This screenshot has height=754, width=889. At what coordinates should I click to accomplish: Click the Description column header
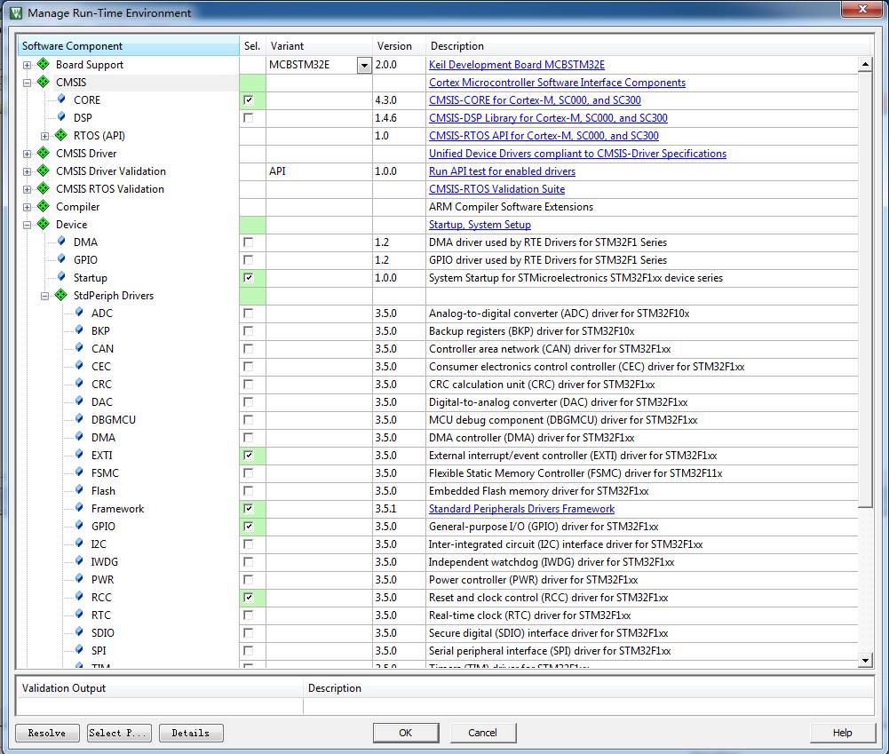coord(648,46)
